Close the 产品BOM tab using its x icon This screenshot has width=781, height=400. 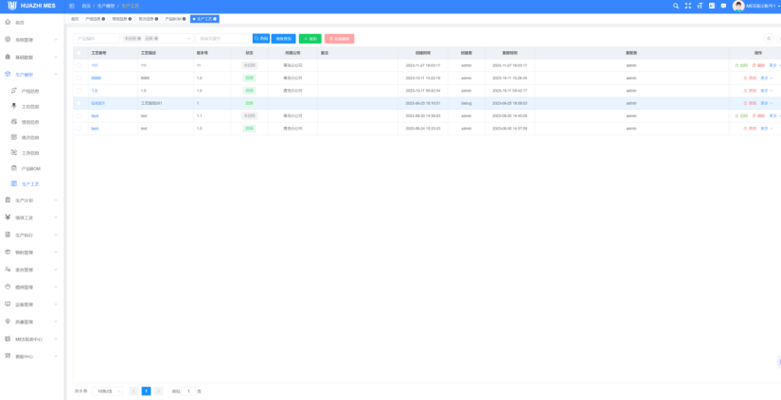[x=185, y=18]
